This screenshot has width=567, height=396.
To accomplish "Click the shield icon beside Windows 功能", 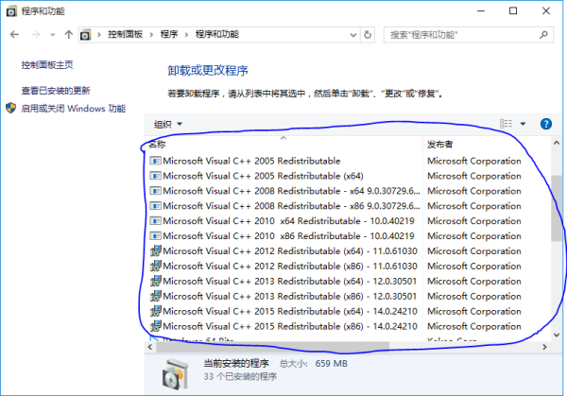I will [10, 108].
